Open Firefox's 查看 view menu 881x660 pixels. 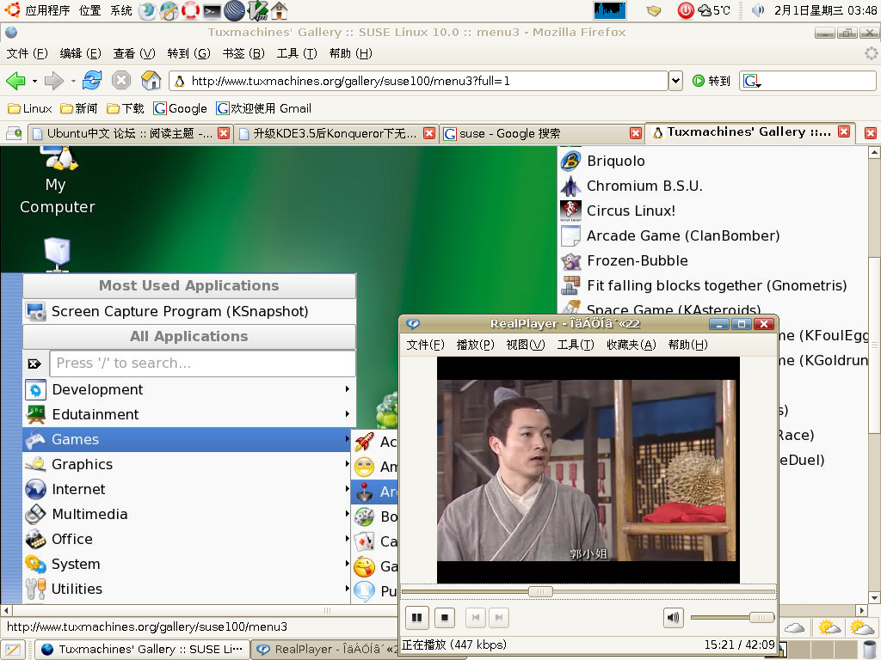pyautogui.click(x=133, y=53)
